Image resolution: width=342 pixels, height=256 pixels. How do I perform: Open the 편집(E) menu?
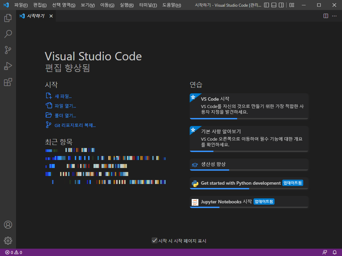40,5
